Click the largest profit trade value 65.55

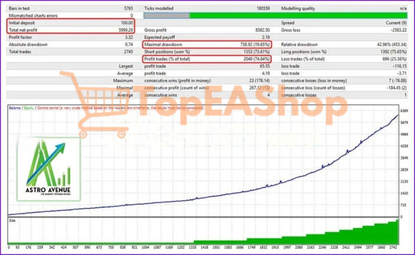[x=265, y=66]
